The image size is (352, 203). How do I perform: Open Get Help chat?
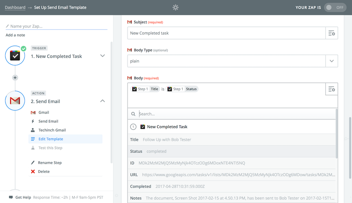(x=23, y=197)
